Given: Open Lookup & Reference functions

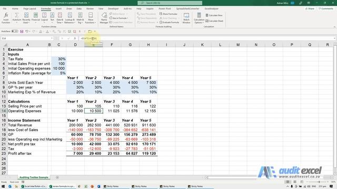Looking at the screenshot, I should [x=70, y=18].
